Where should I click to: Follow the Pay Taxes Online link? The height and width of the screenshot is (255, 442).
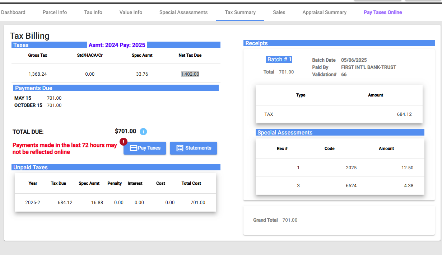(x=383, y=12)
